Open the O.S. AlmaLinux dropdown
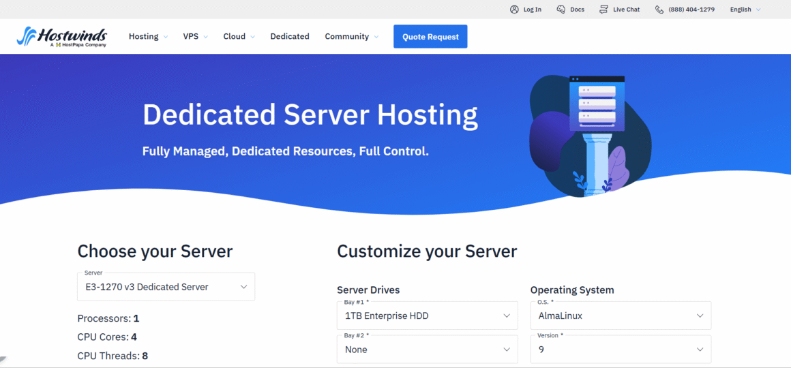 [621, 316]
